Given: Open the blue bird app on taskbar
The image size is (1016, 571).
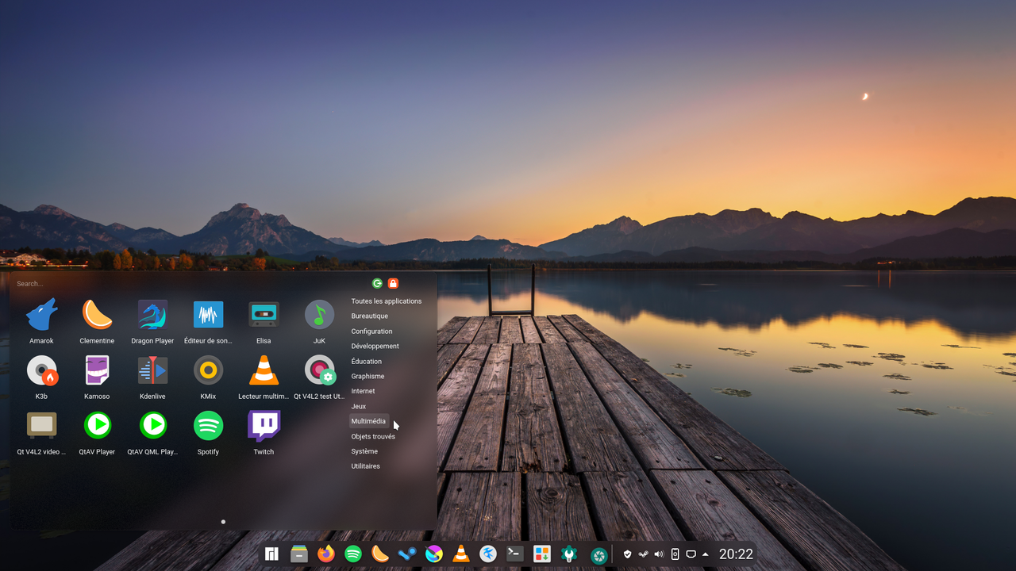Looking at the screenshot, I should pos(488,554).
